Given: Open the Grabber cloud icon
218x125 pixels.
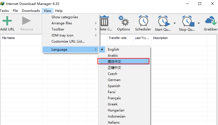Looking at the screenshot, I should [211, 21].
